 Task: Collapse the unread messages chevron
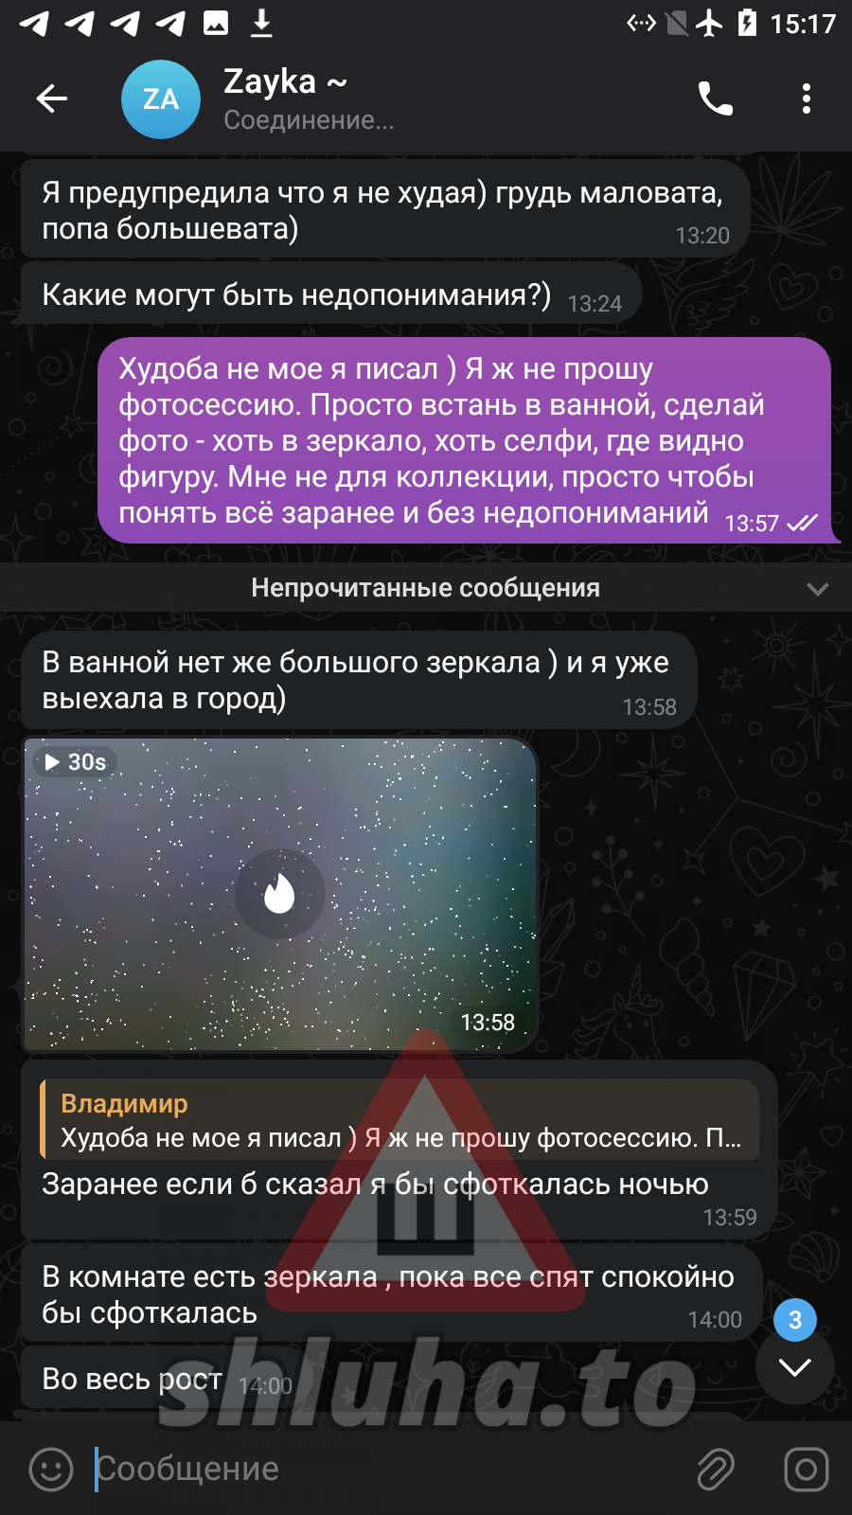pos(817,589)
